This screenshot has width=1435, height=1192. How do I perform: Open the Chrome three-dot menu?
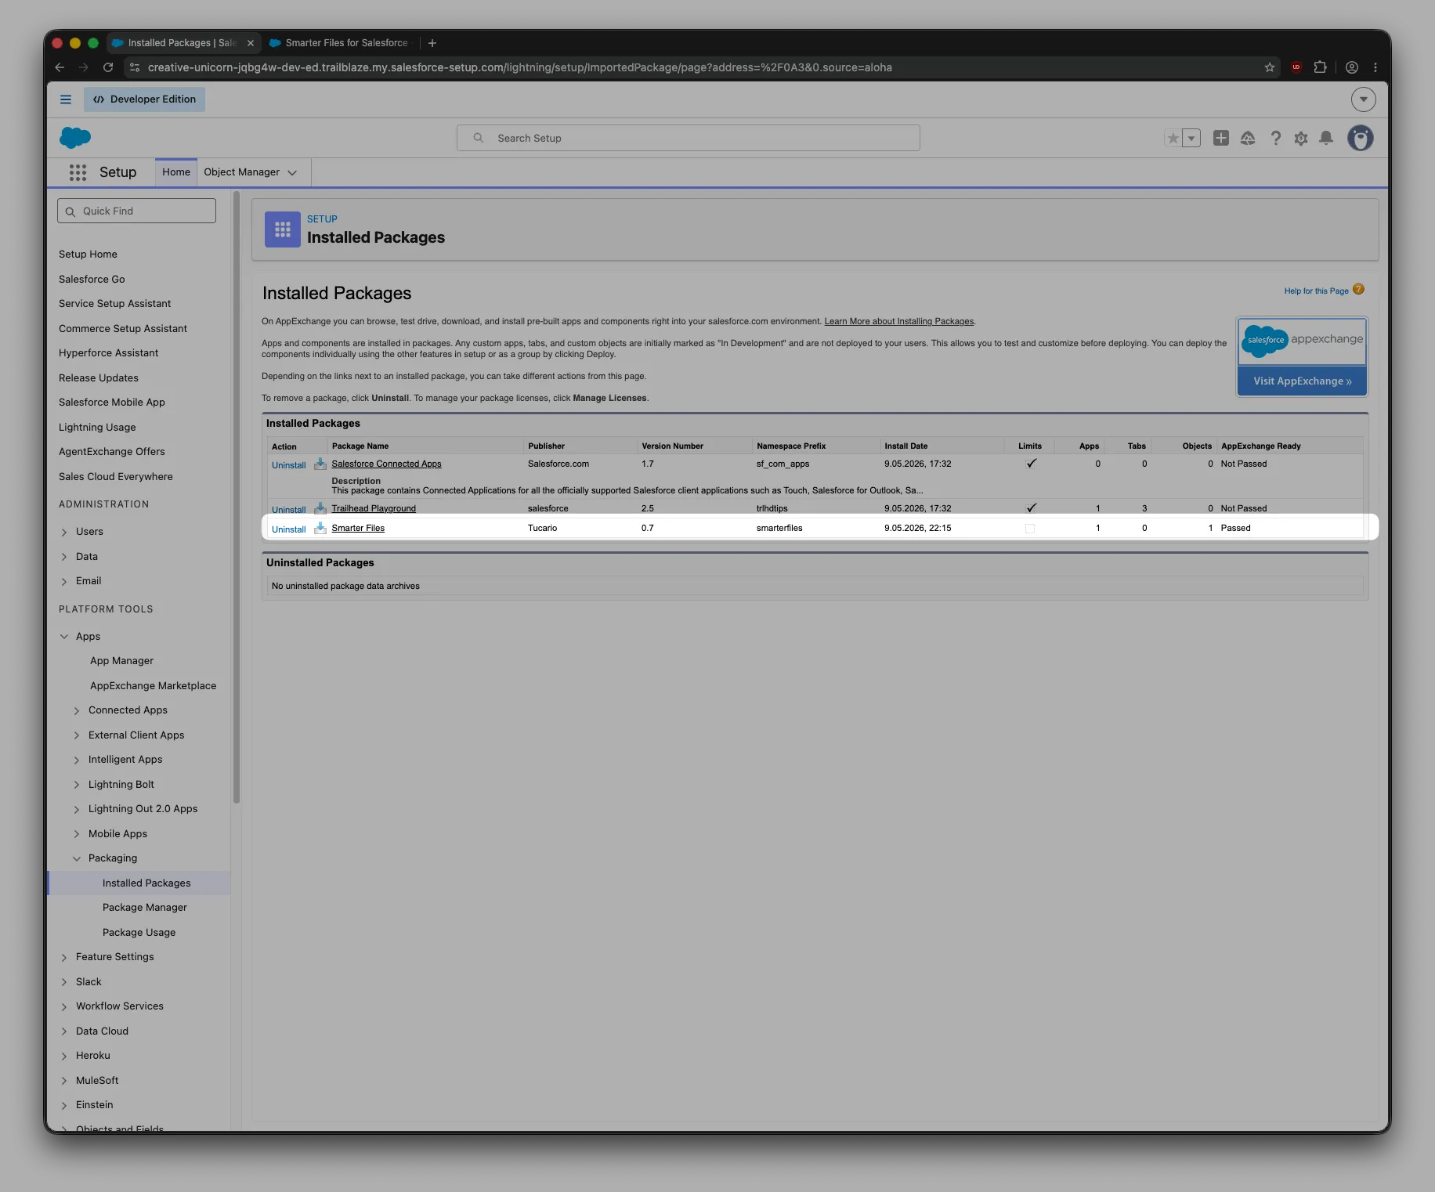(x=1375, y=67)
